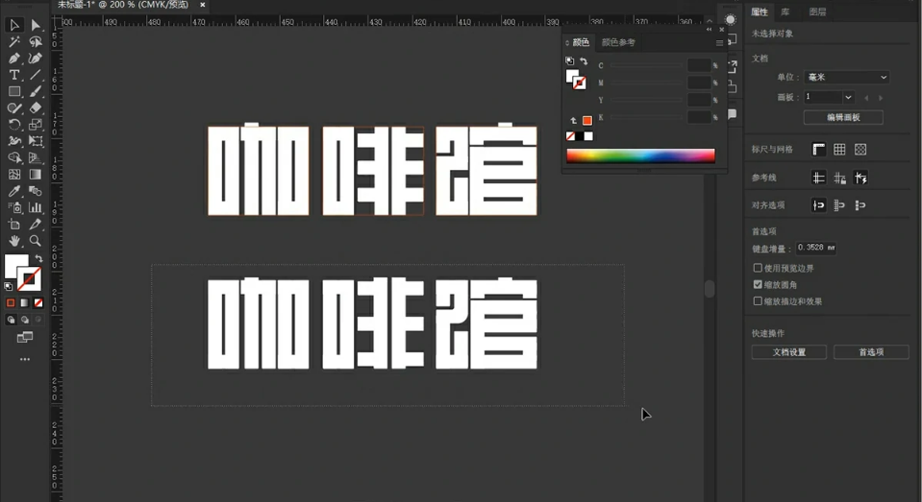Select the Blend tool
Screen dimensions: 922x502
pyautogui.click(x=36, y=191)
